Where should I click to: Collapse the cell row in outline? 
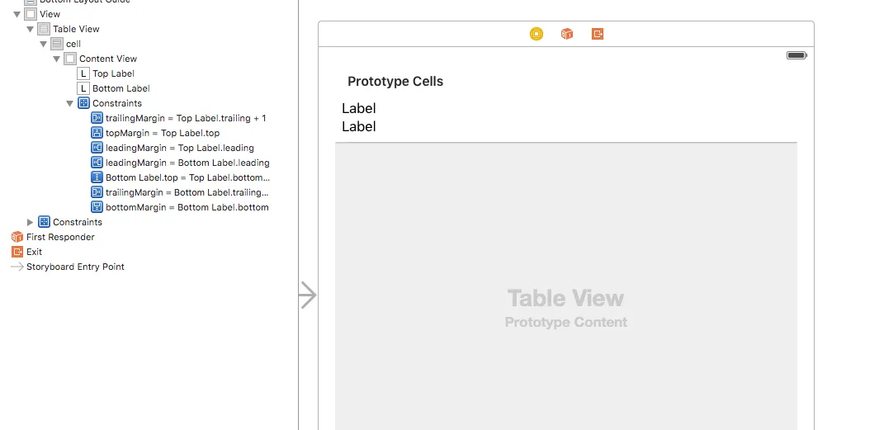(44, 44)
